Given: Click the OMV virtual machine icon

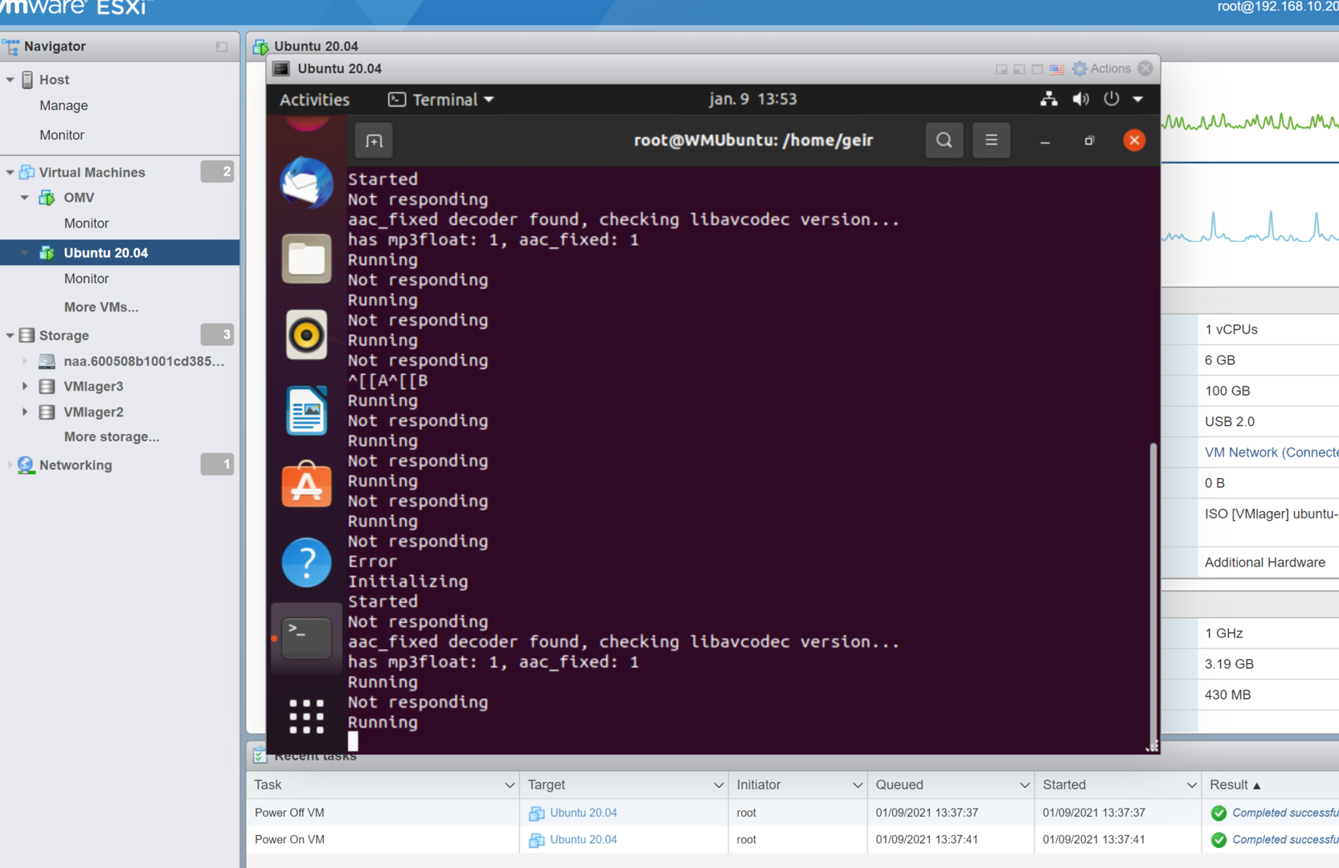Looking at the screenshot, I should (47, 198).
